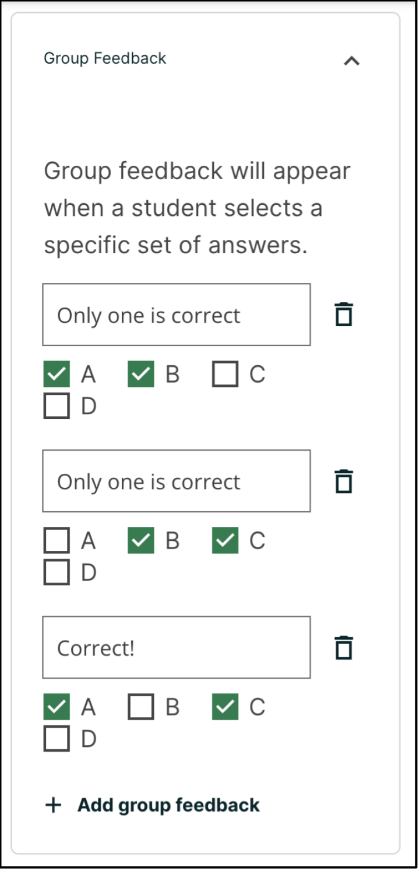The height and width of the screenshot is (870, 420).
Task: Uncheck answer A in 'Correct!' feedback group
Action: click(x=57, y=707)
